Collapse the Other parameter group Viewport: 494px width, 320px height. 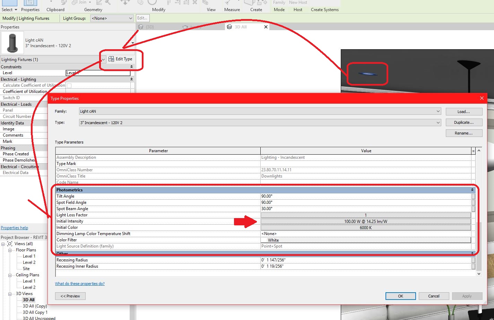472,253
